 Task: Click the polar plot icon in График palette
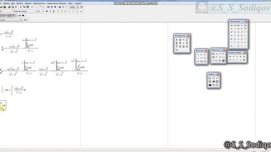coord(210,81)
